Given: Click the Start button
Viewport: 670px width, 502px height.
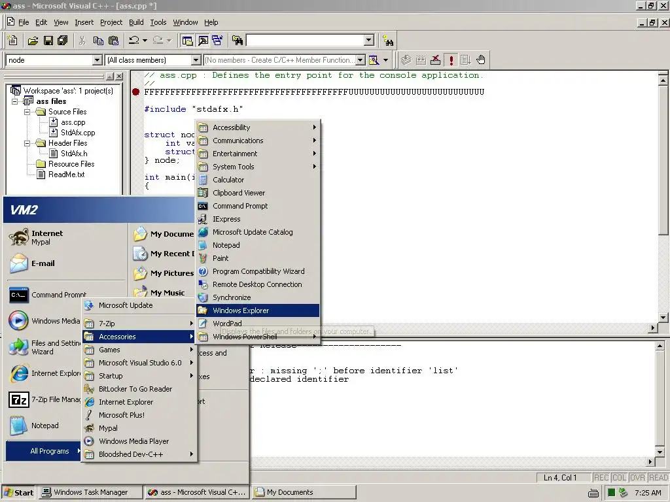Looking at the screenshot, I should coord(18,493).
